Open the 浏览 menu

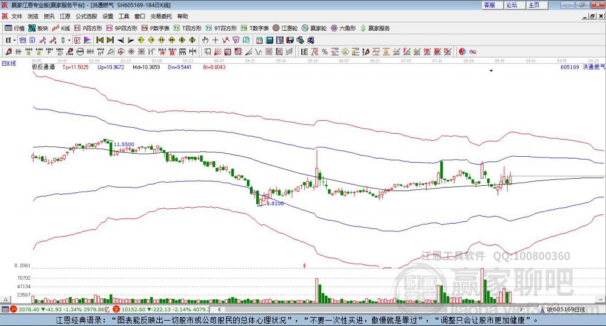tap(33, 16)
